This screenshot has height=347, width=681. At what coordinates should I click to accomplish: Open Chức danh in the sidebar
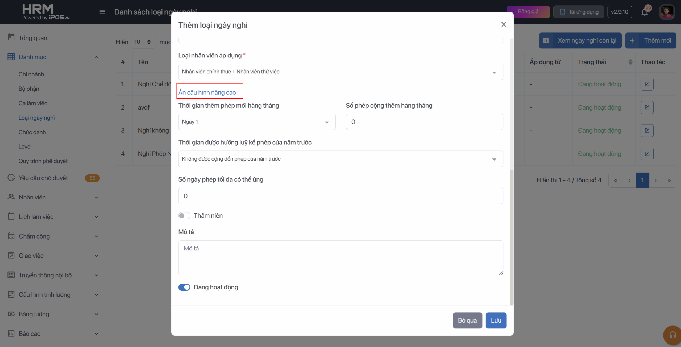pyautogui.click(x=32, y=132)
